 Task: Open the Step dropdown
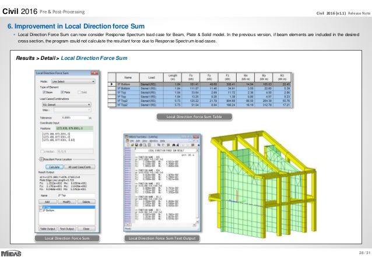point(72,110)
